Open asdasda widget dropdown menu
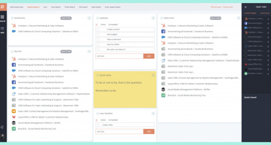 [x=153, y=18]
